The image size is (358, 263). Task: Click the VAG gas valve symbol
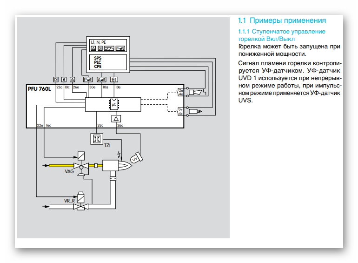click(x=80, y=166)
